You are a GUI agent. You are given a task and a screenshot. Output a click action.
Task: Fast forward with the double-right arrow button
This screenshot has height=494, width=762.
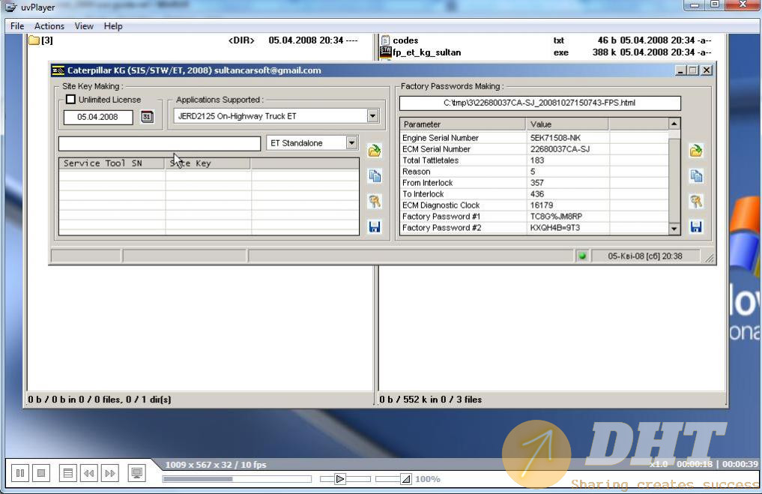110,472
